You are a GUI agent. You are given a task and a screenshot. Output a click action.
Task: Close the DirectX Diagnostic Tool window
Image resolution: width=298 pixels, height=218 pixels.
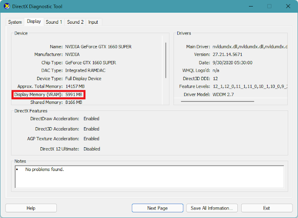[x=288, y=6]
